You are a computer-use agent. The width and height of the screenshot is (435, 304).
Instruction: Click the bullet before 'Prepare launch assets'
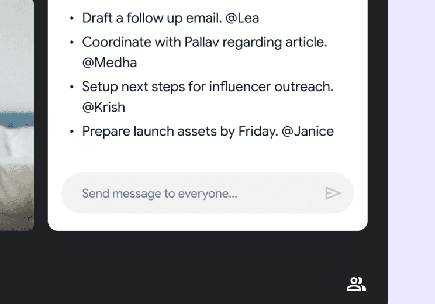click(72, 132)
